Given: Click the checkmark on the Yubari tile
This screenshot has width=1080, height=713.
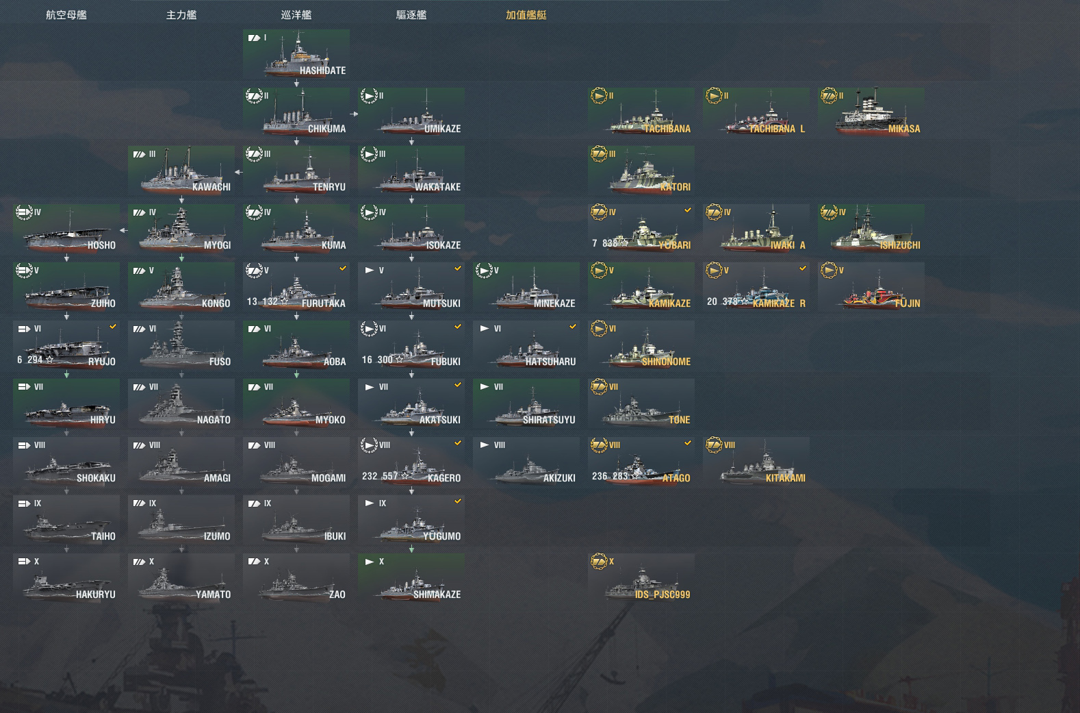Looking at the screenshot, I should click(x=688, y=210).
